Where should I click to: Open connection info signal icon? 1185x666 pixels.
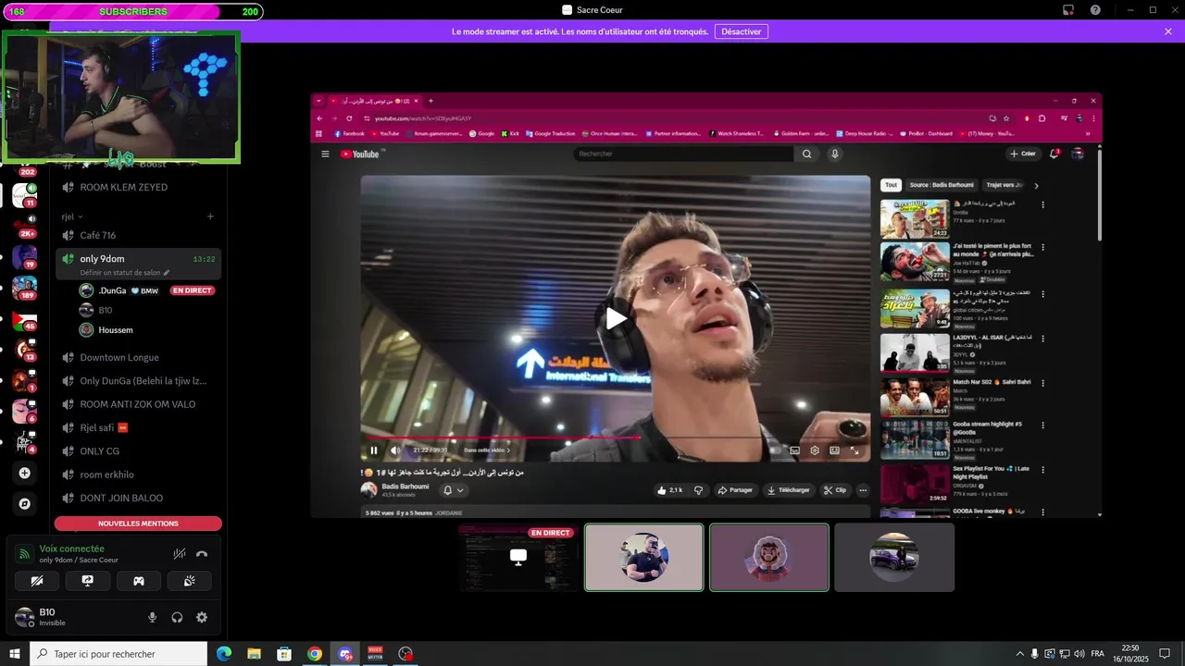point(25,554)
